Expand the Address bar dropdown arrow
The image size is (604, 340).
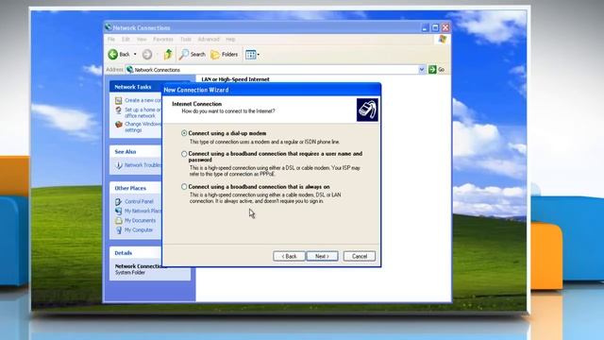[422, 69]
